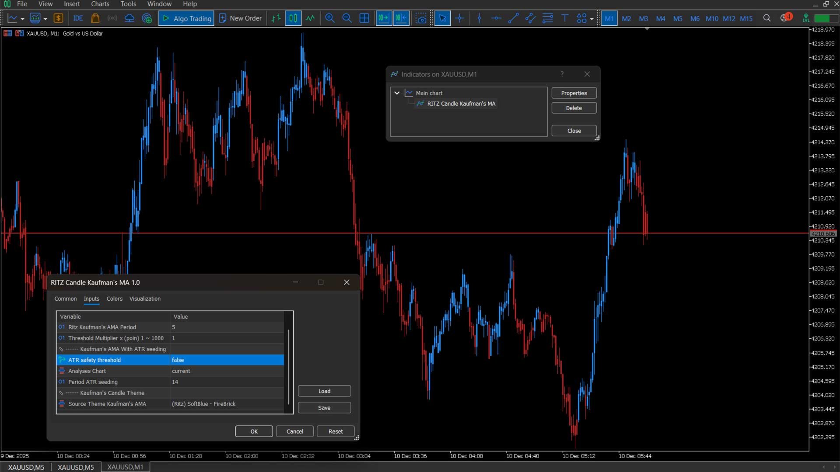Switch to the Colors tab

114,299
